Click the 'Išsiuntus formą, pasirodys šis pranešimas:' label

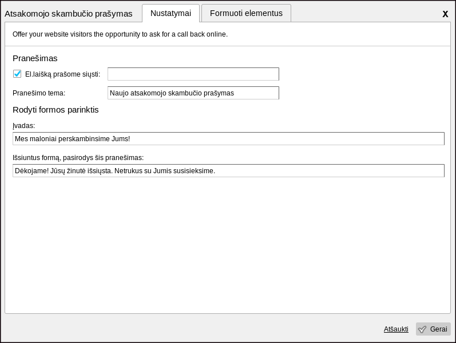pyautogui.click(x=78, y=158)
